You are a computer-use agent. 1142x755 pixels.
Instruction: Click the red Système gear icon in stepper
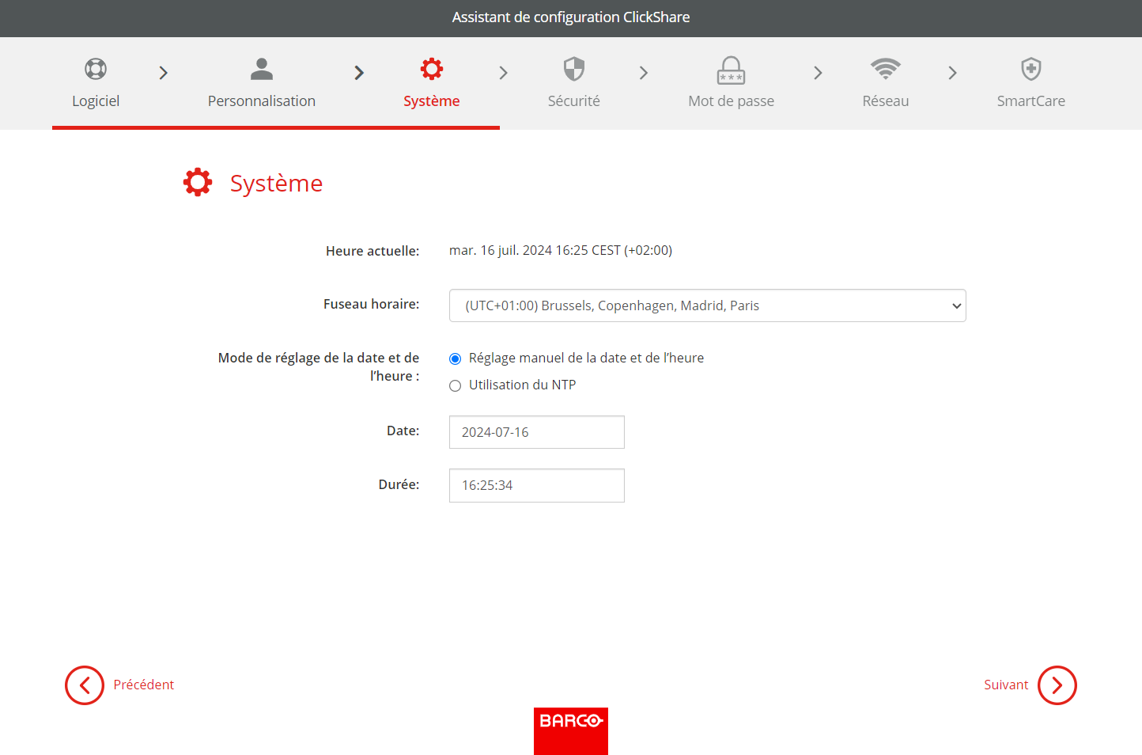point(432,69)
